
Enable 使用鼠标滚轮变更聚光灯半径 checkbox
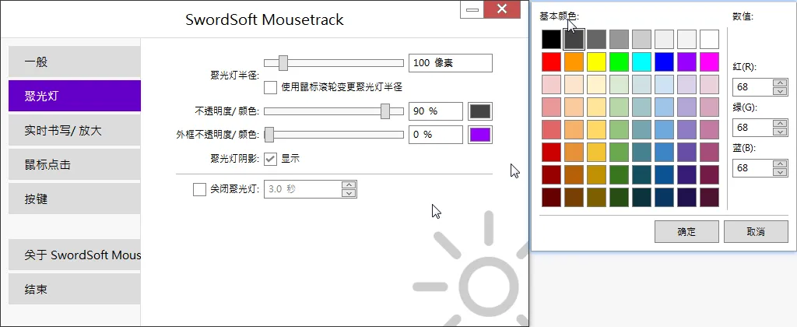click(x=270, y=87)
